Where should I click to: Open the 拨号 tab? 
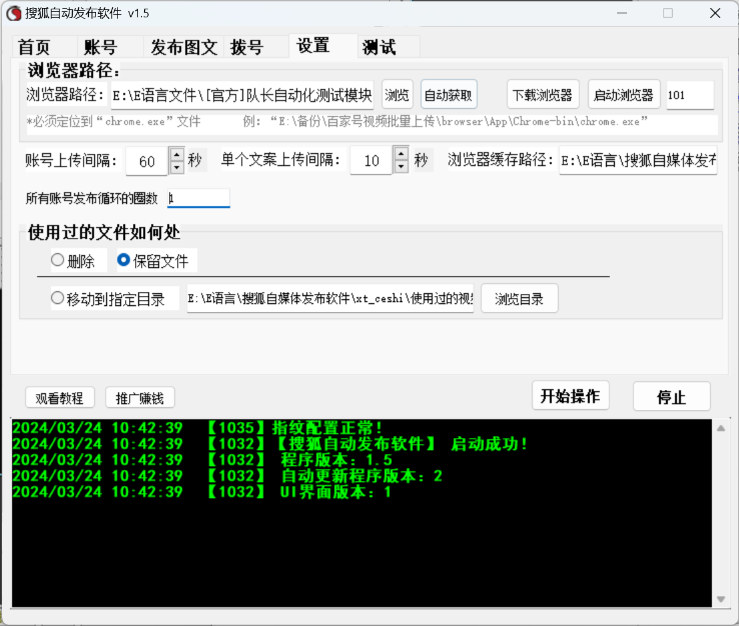click(247, 47)
